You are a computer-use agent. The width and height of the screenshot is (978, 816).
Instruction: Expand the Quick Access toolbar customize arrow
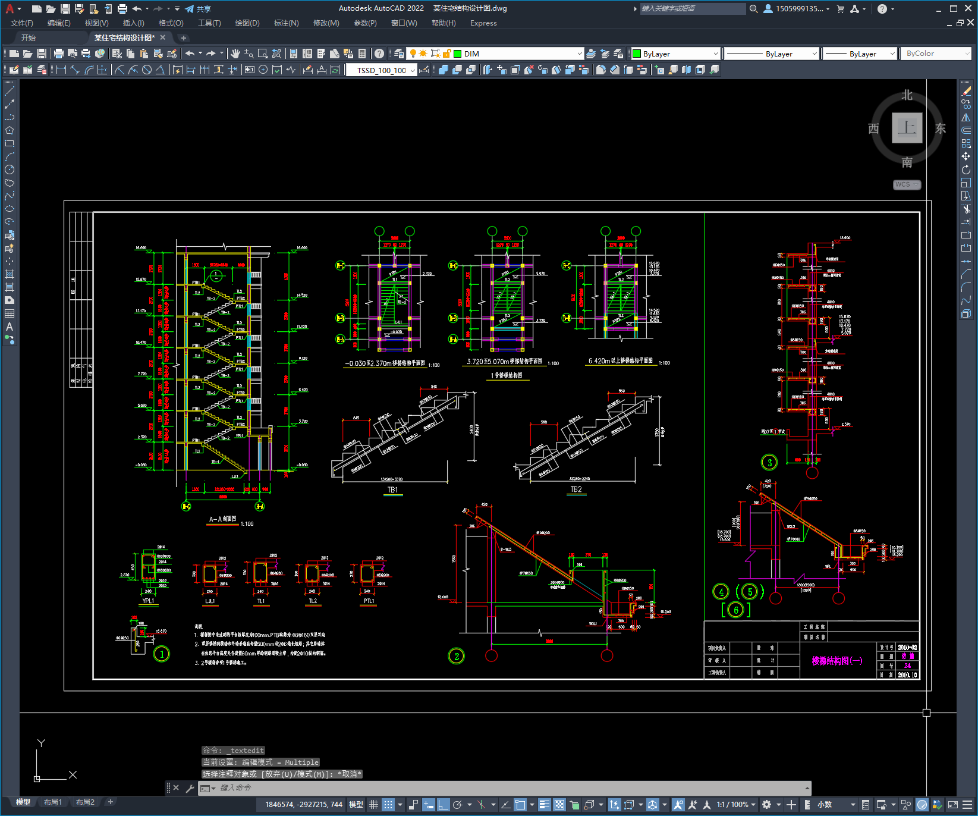[177, 9]
